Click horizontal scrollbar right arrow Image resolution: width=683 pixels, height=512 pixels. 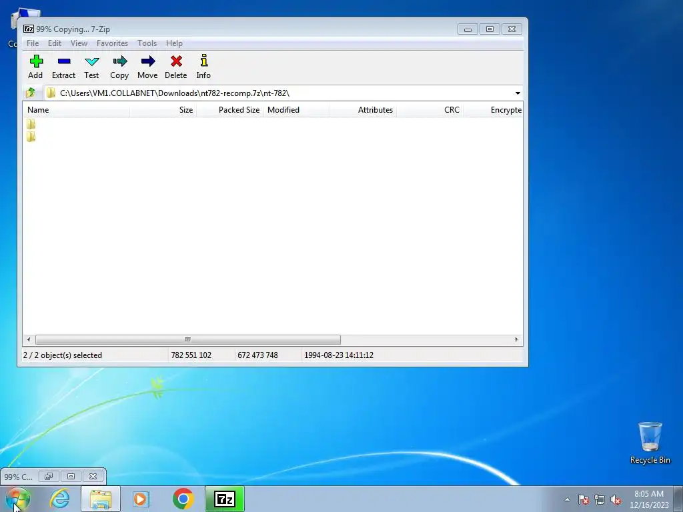click(517, 339)
